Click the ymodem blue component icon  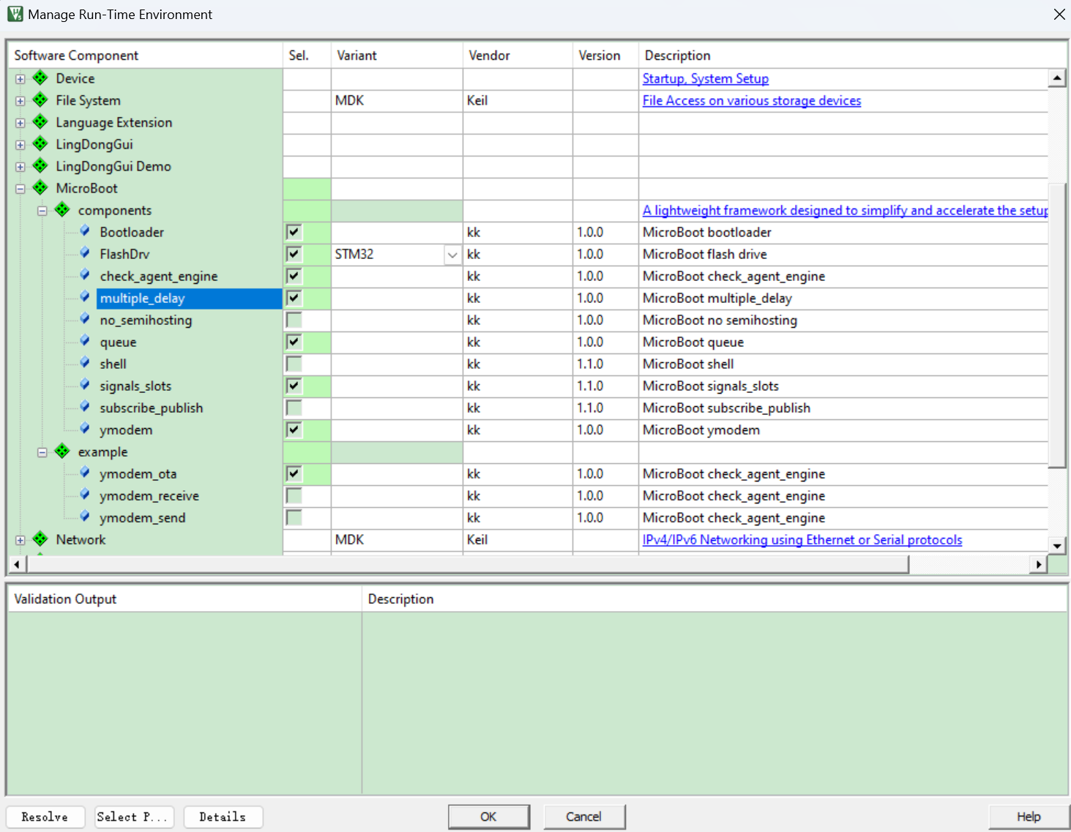click(85, 429)
